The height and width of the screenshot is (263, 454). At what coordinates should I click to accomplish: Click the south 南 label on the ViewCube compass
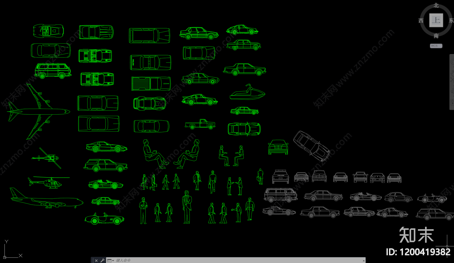(x=436, y=36)
